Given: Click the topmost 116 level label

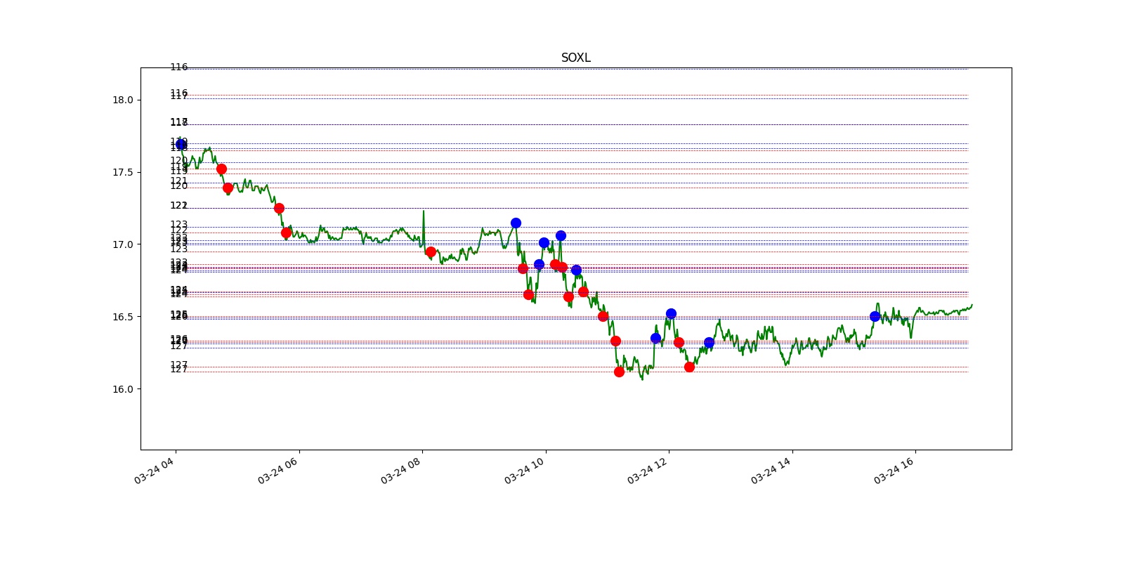Looking at the screenshot, I should 178,67.
